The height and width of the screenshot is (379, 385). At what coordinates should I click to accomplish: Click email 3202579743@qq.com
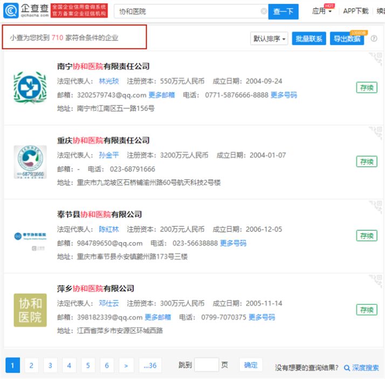coord(112,95)
